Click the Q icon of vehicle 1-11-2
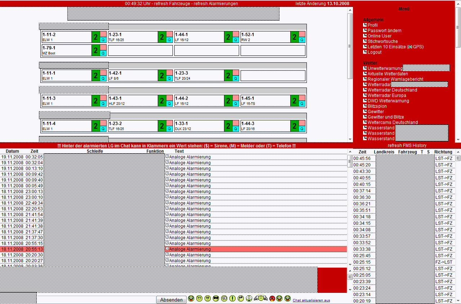Viewport: 461px width, 304px height. pyautogui.click(x=103, y=40)
